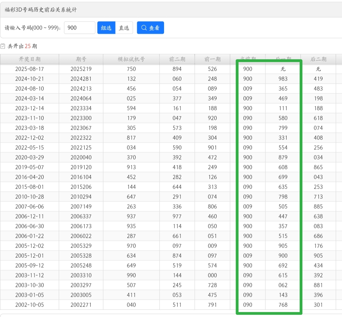The height and width of the screenshot is (317, 342).
Task: Click the date cell 2024-03-14
Action: click(x=30, y=99)
